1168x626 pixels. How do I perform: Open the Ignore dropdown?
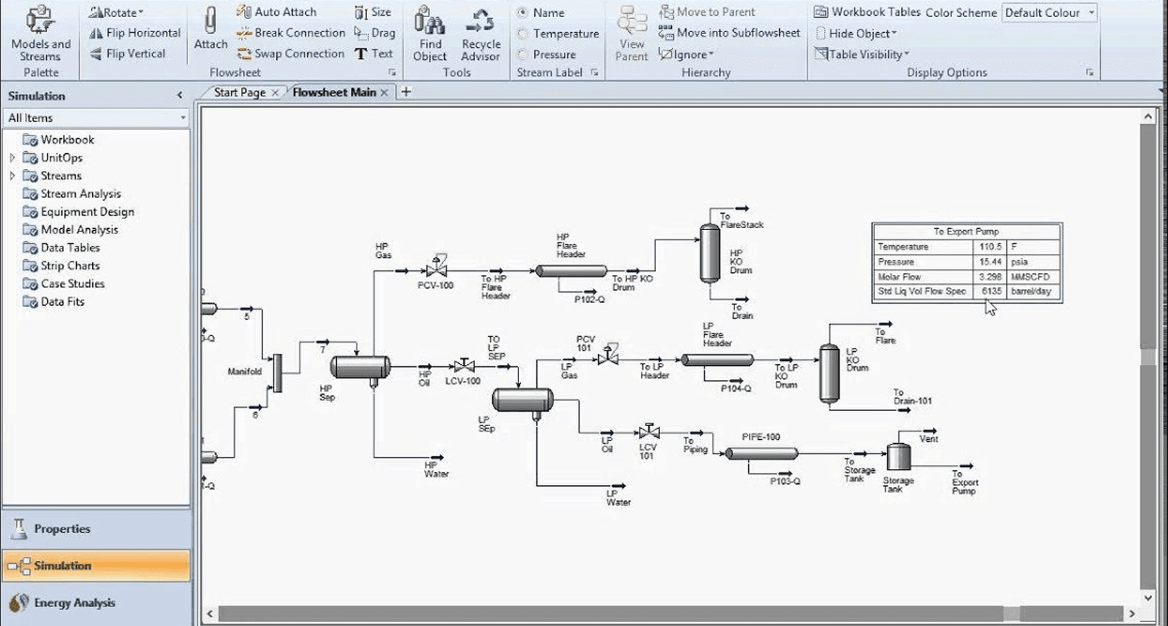click(x=686, y=54)
